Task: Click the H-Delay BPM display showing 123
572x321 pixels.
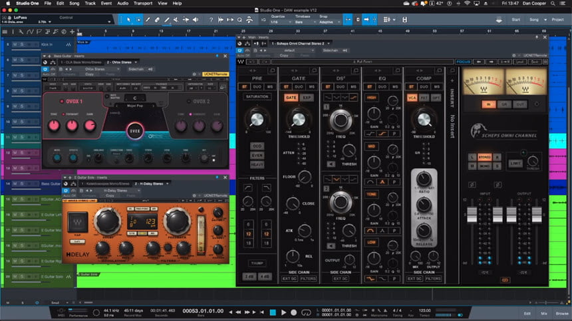Action: [x=142, y=221]
